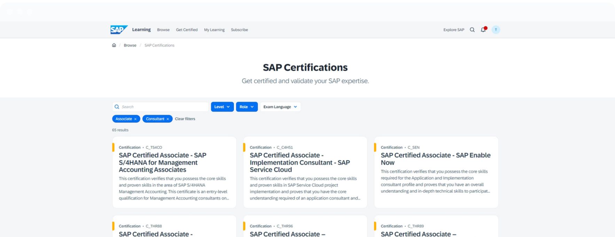Go to home via breadcrumb icon
615x237 pixels.
(114, 45)
